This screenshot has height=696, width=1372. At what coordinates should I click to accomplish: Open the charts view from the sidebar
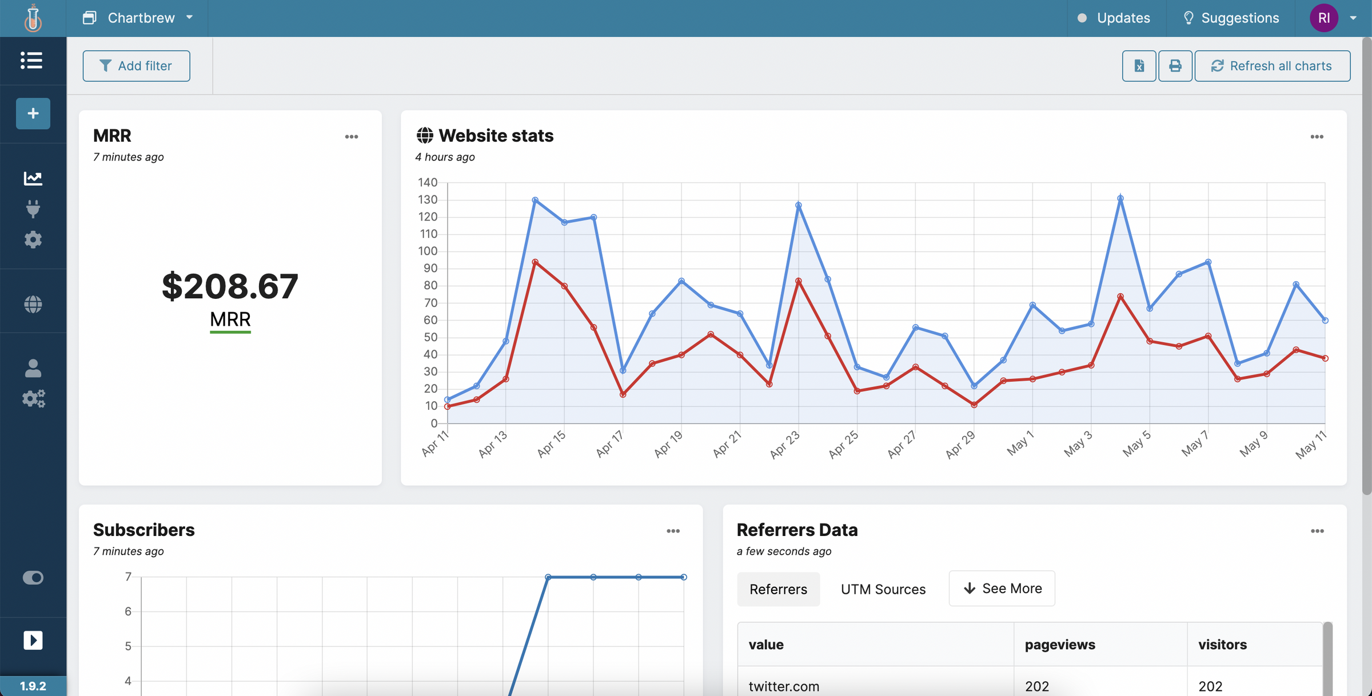33,178
